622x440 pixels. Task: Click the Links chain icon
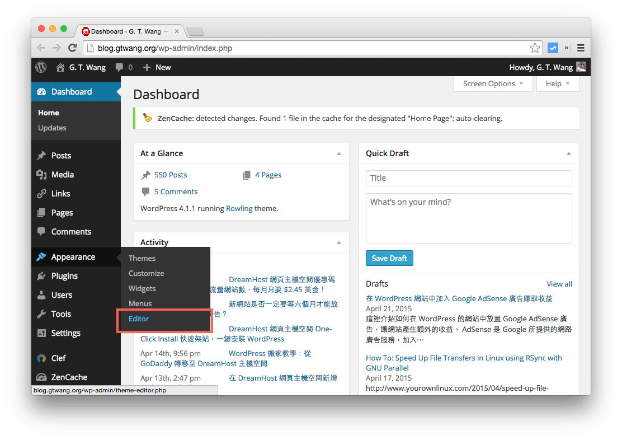[x=41, y=193]
